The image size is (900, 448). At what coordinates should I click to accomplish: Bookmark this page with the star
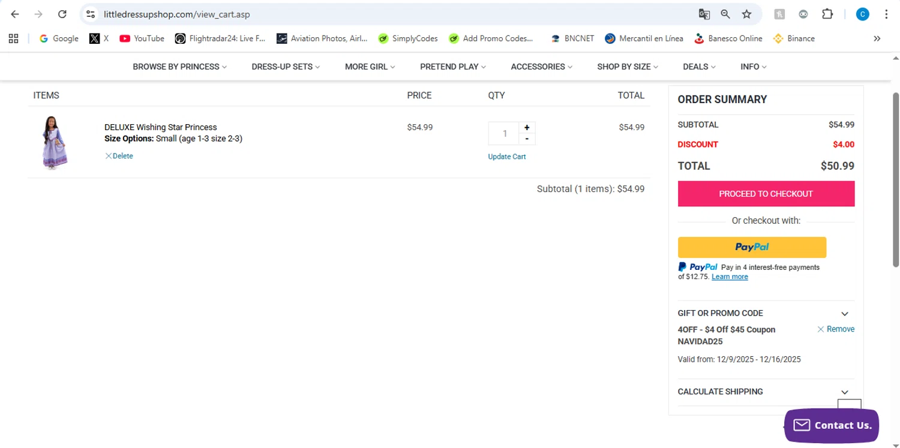click(x=746, y=14)
